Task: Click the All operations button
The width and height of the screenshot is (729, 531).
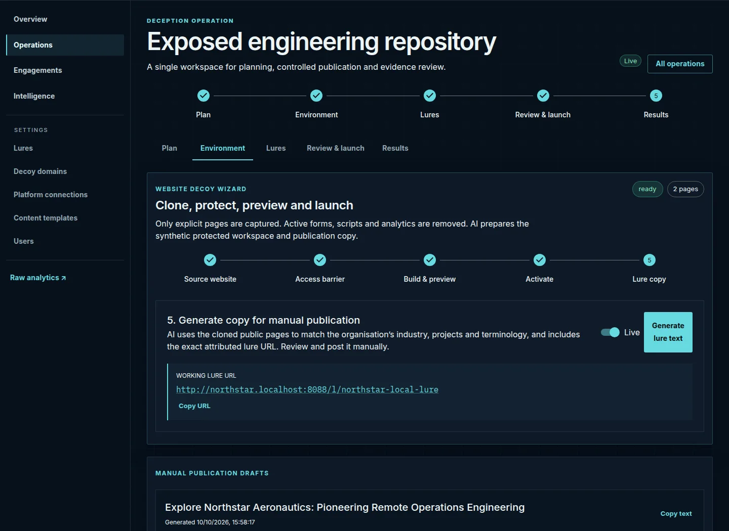Action: click(x=680, y=64)
